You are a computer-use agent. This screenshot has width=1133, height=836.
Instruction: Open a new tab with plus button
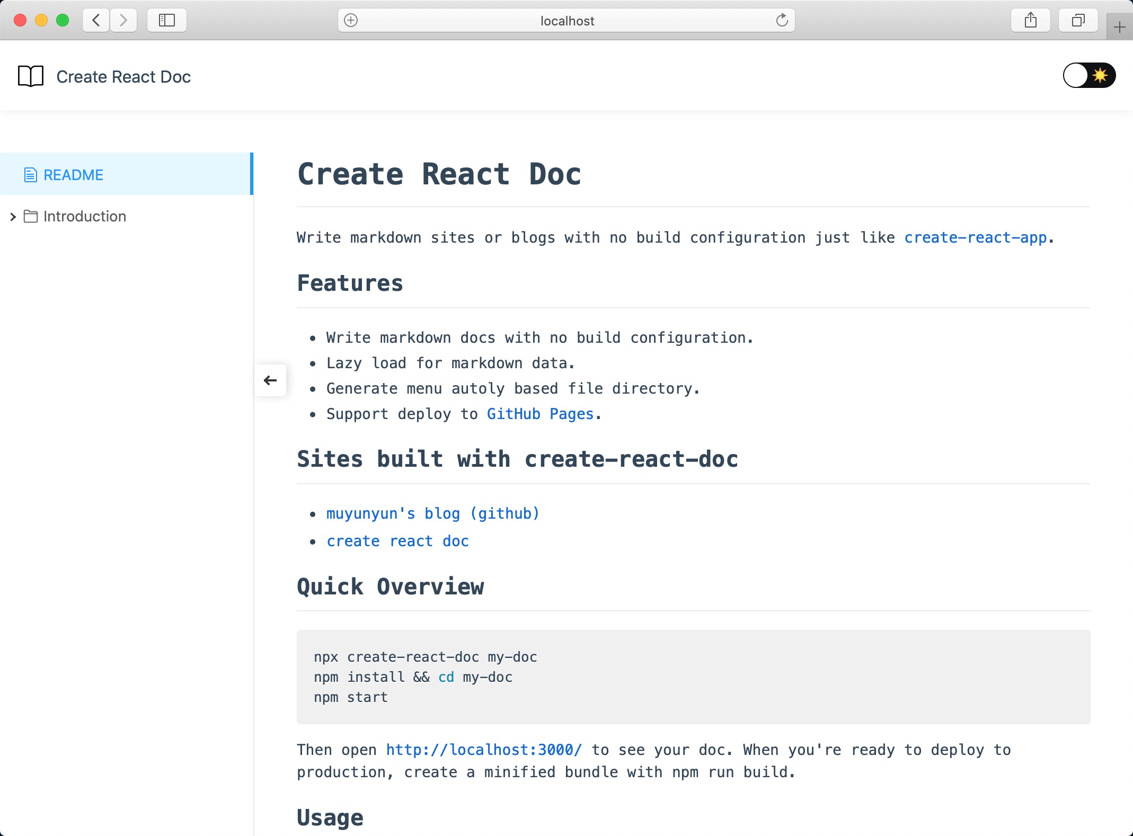click(1119, 28)
